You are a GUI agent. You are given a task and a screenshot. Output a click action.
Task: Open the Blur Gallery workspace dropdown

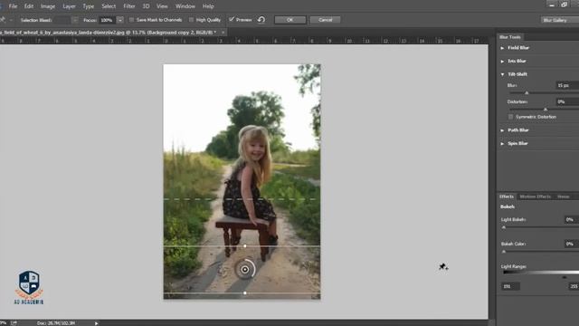coord(560,20)
